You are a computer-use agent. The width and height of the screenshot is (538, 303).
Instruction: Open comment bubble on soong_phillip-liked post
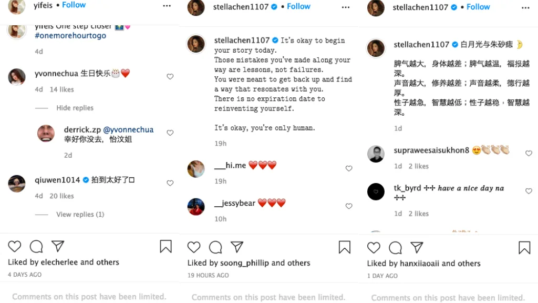[215, 247]
